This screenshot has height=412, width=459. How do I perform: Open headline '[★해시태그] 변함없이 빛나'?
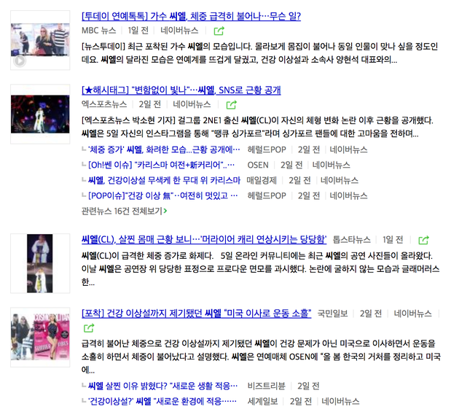[x=181, y=90]
